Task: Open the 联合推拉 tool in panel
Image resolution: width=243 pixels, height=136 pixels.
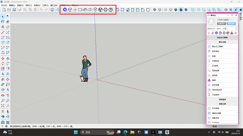Action: [x=222, y=51]
